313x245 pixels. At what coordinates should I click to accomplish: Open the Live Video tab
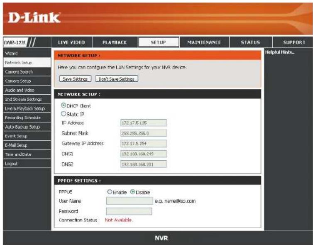tap(71, 42)
